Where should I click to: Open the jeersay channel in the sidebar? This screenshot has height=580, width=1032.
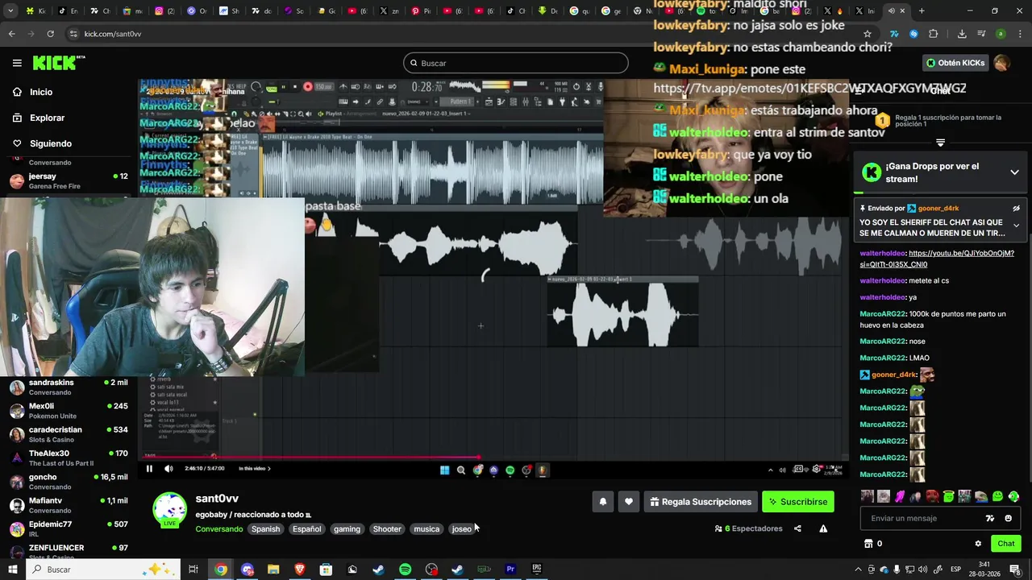[x=69, y=181]
